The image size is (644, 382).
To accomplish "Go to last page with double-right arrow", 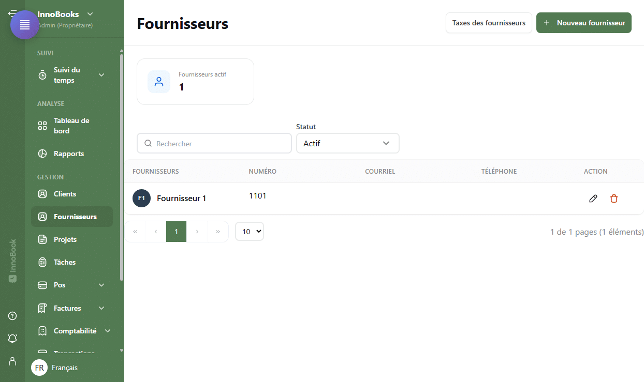I will point(218,232).
